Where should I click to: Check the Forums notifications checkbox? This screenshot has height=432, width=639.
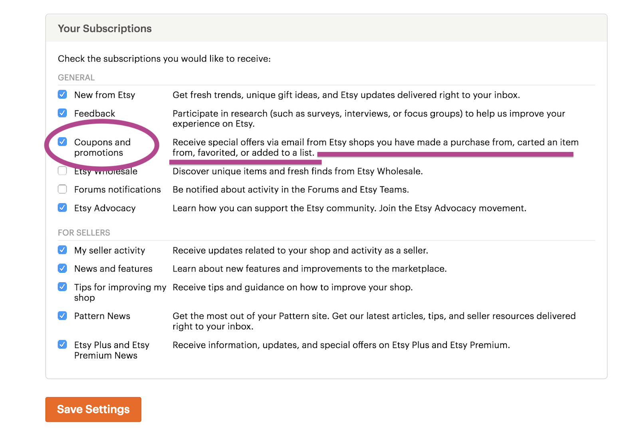coord(62,189)
